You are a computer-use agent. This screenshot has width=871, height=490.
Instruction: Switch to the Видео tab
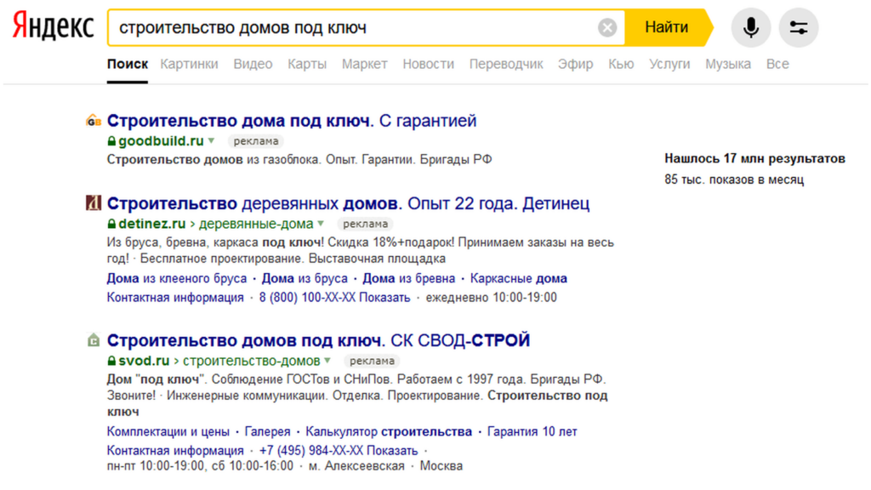click(253, 65)
